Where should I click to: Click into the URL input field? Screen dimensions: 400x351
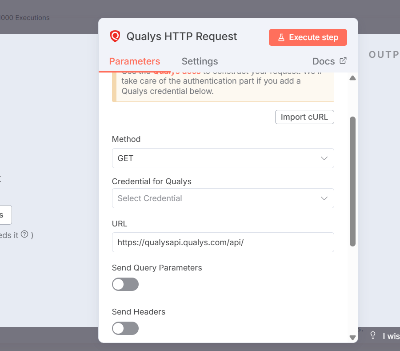click(x=222, y=242)
